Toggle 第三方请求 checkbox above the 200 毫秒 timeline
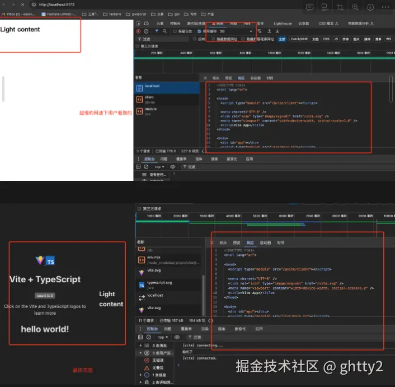This screenshot has width=395, height=387. tap(137, 46)
